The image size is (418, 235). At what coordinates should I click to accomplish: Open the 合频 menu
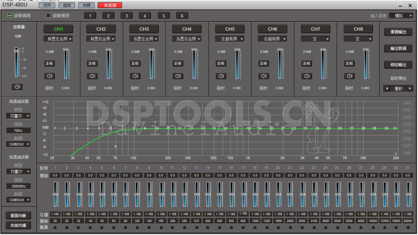click(x=87, y=5)
